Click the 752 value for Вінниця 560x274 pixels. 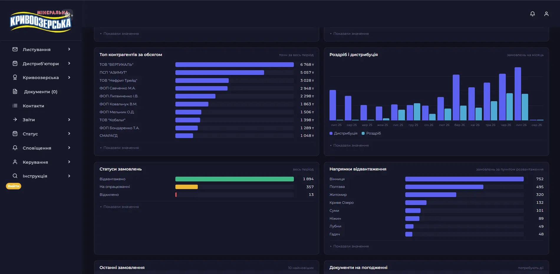[x=540, y=179]
